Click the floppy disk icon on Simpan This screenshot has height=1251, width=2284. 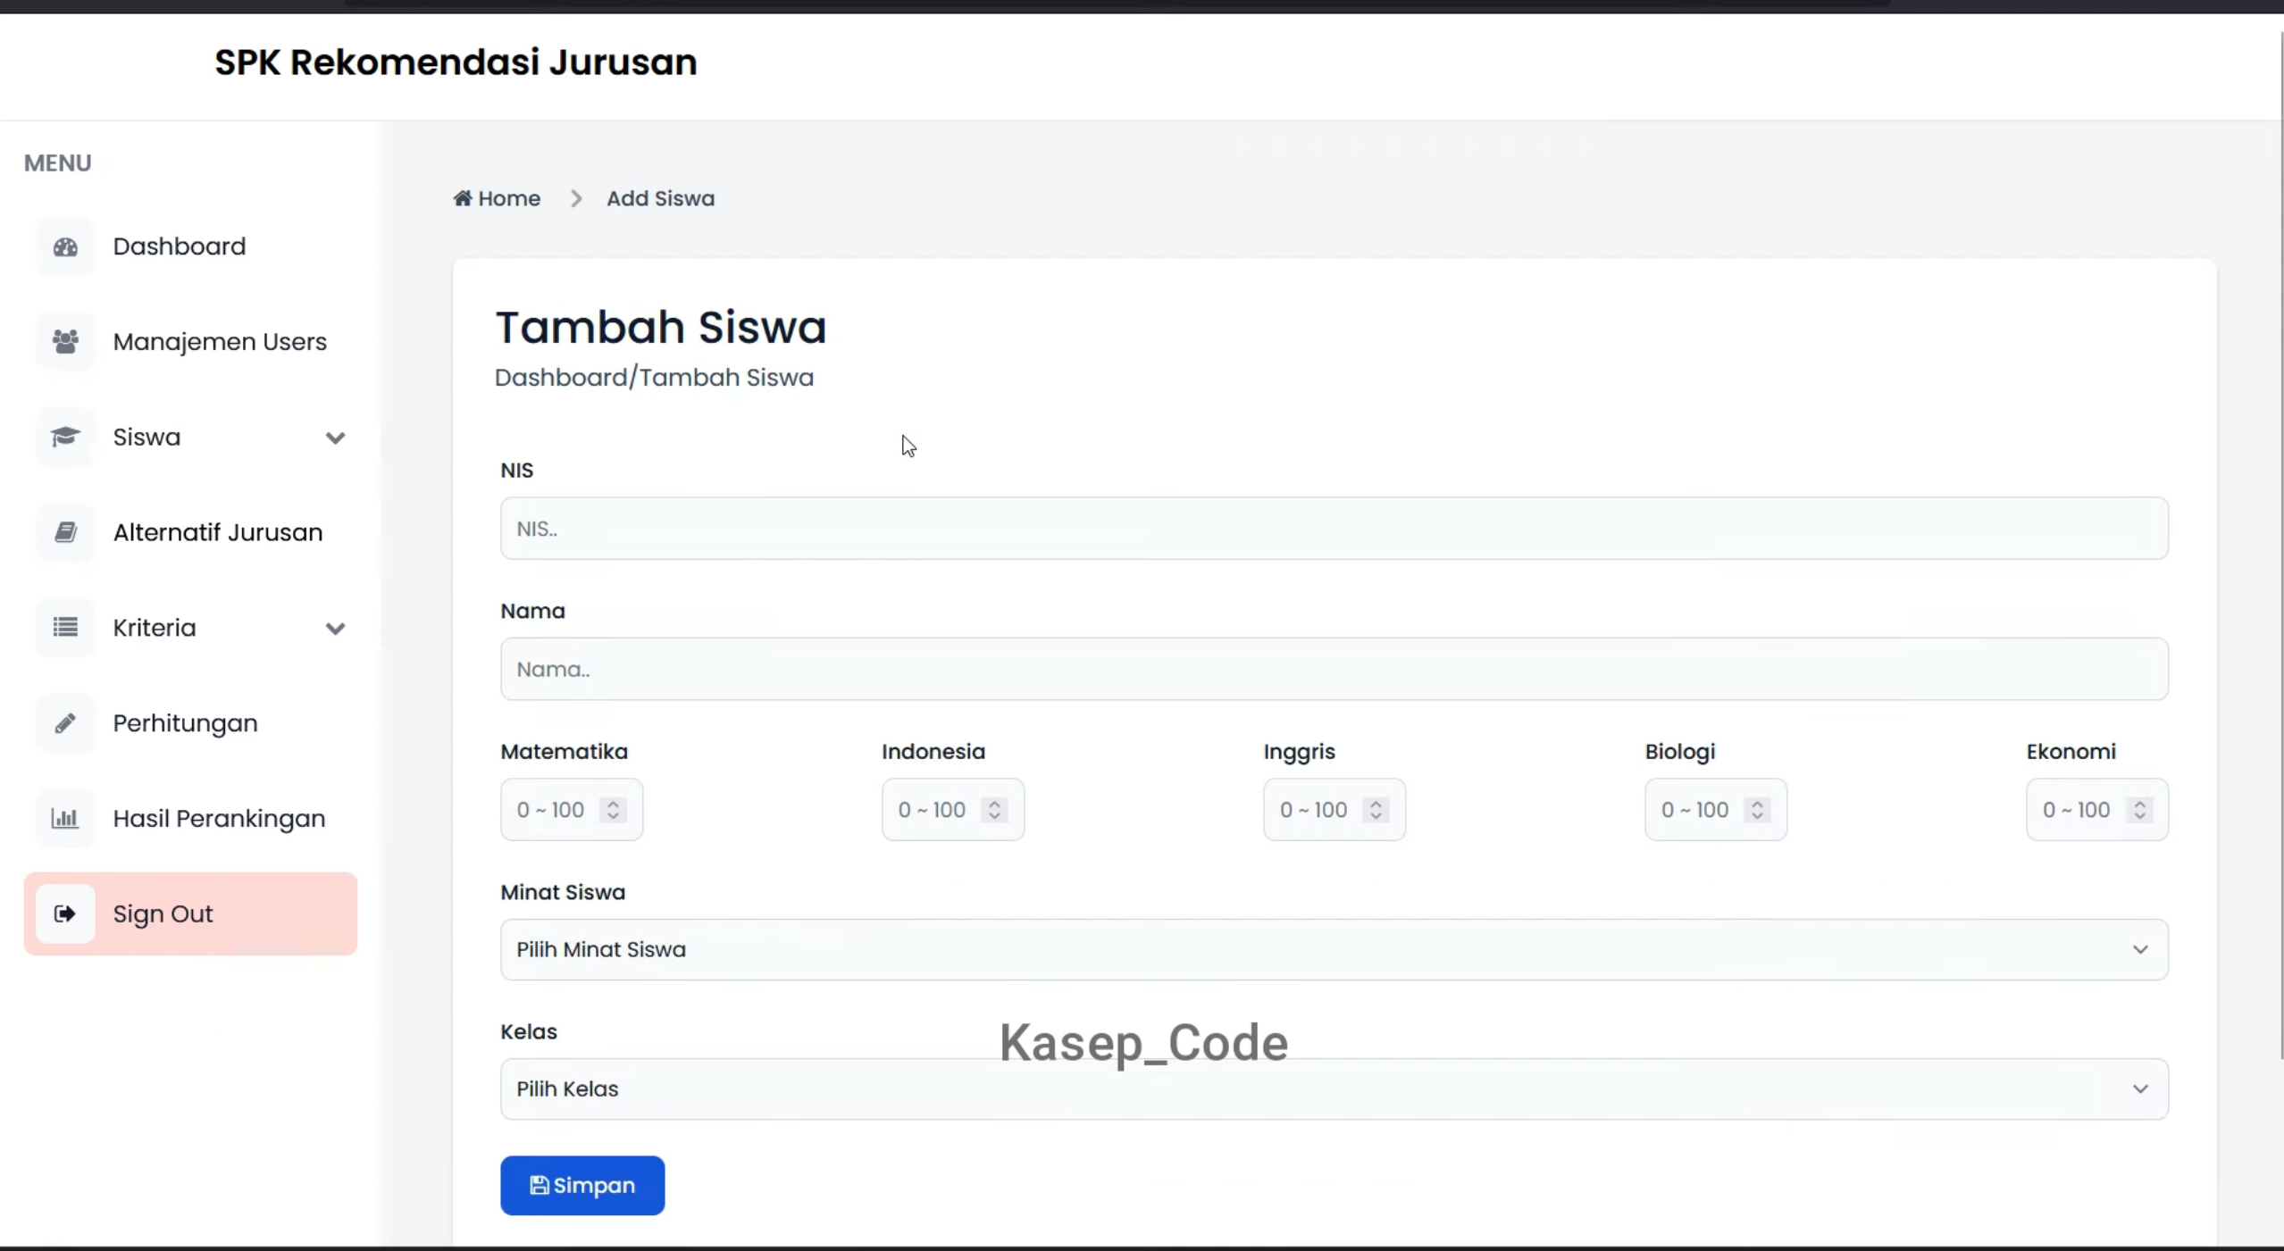tap(540, 1186)
